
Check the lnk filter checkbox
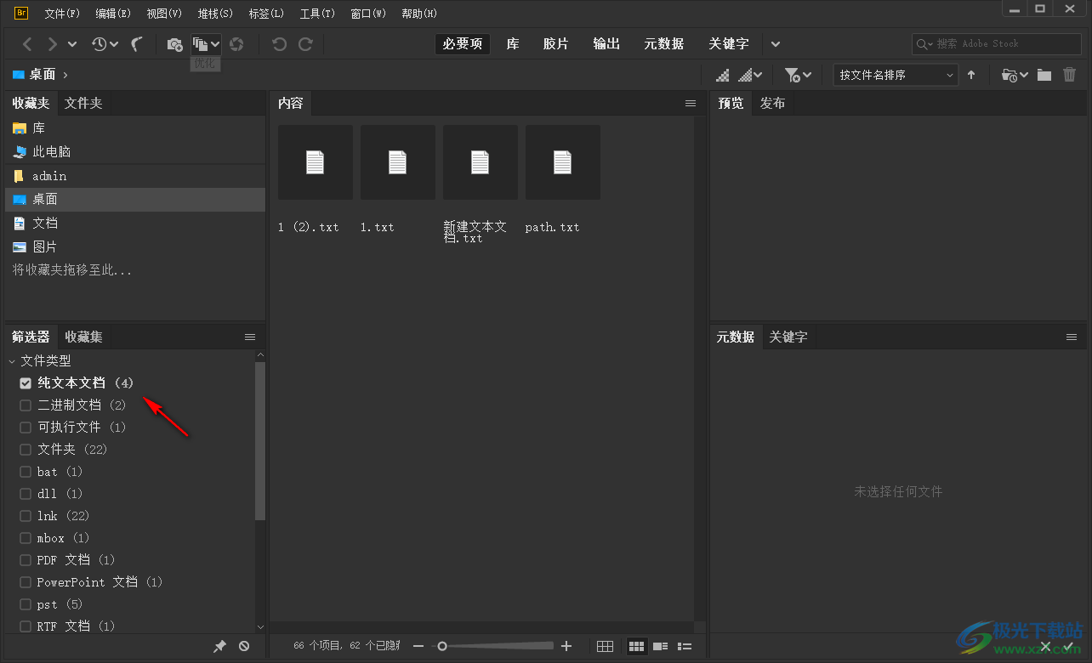(x=26, y=515)
